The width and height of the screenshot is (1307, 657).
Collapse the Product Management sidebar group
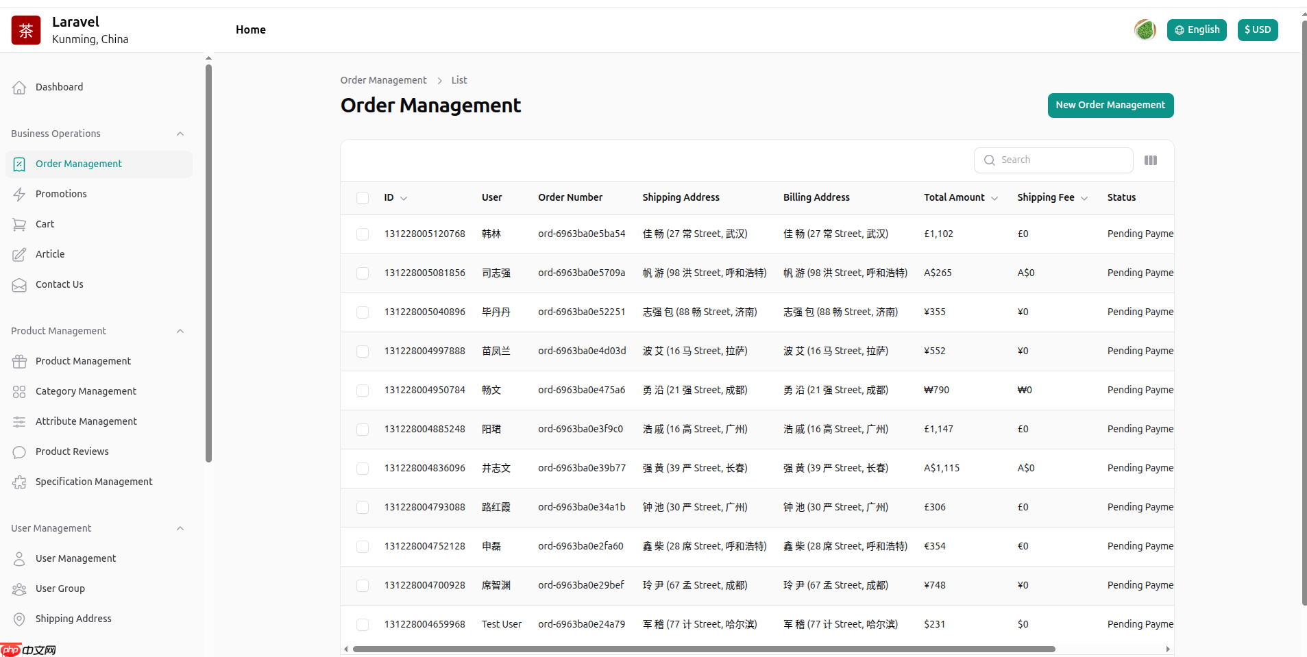[180, 332]
